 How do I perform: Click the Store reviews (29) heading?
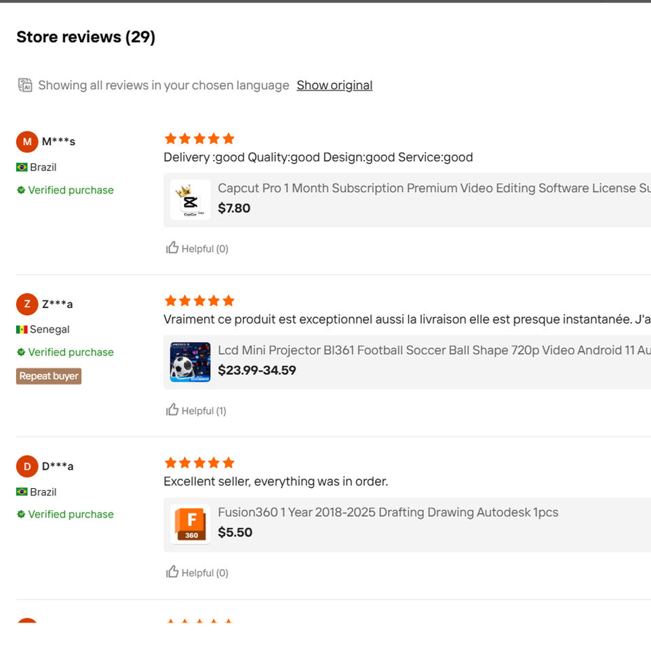pos(86,37)
